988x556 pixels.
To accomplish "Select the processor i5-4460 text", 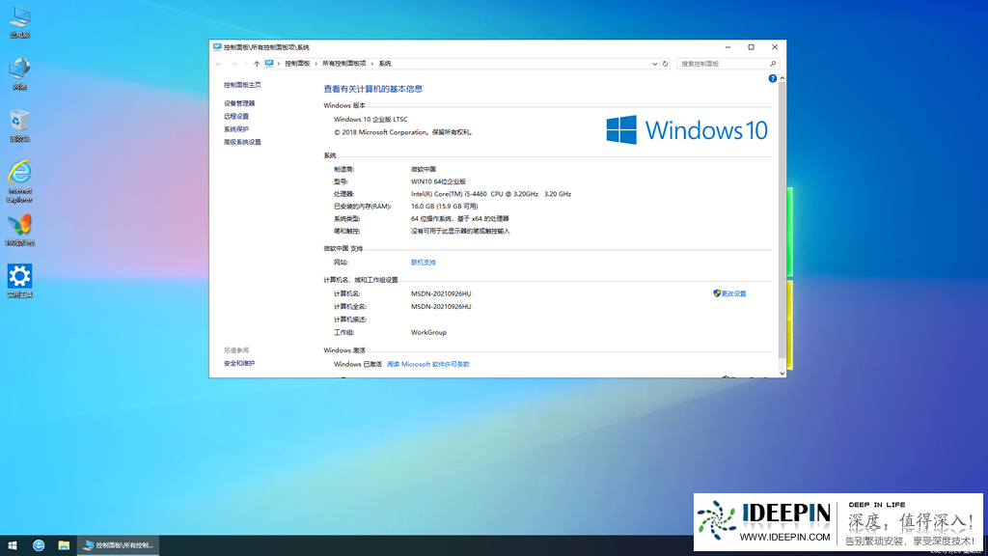I will 491,194.
